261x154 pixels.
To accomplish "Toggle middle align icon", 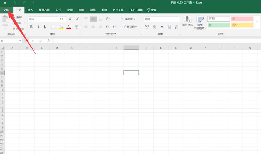I will 93,19.
